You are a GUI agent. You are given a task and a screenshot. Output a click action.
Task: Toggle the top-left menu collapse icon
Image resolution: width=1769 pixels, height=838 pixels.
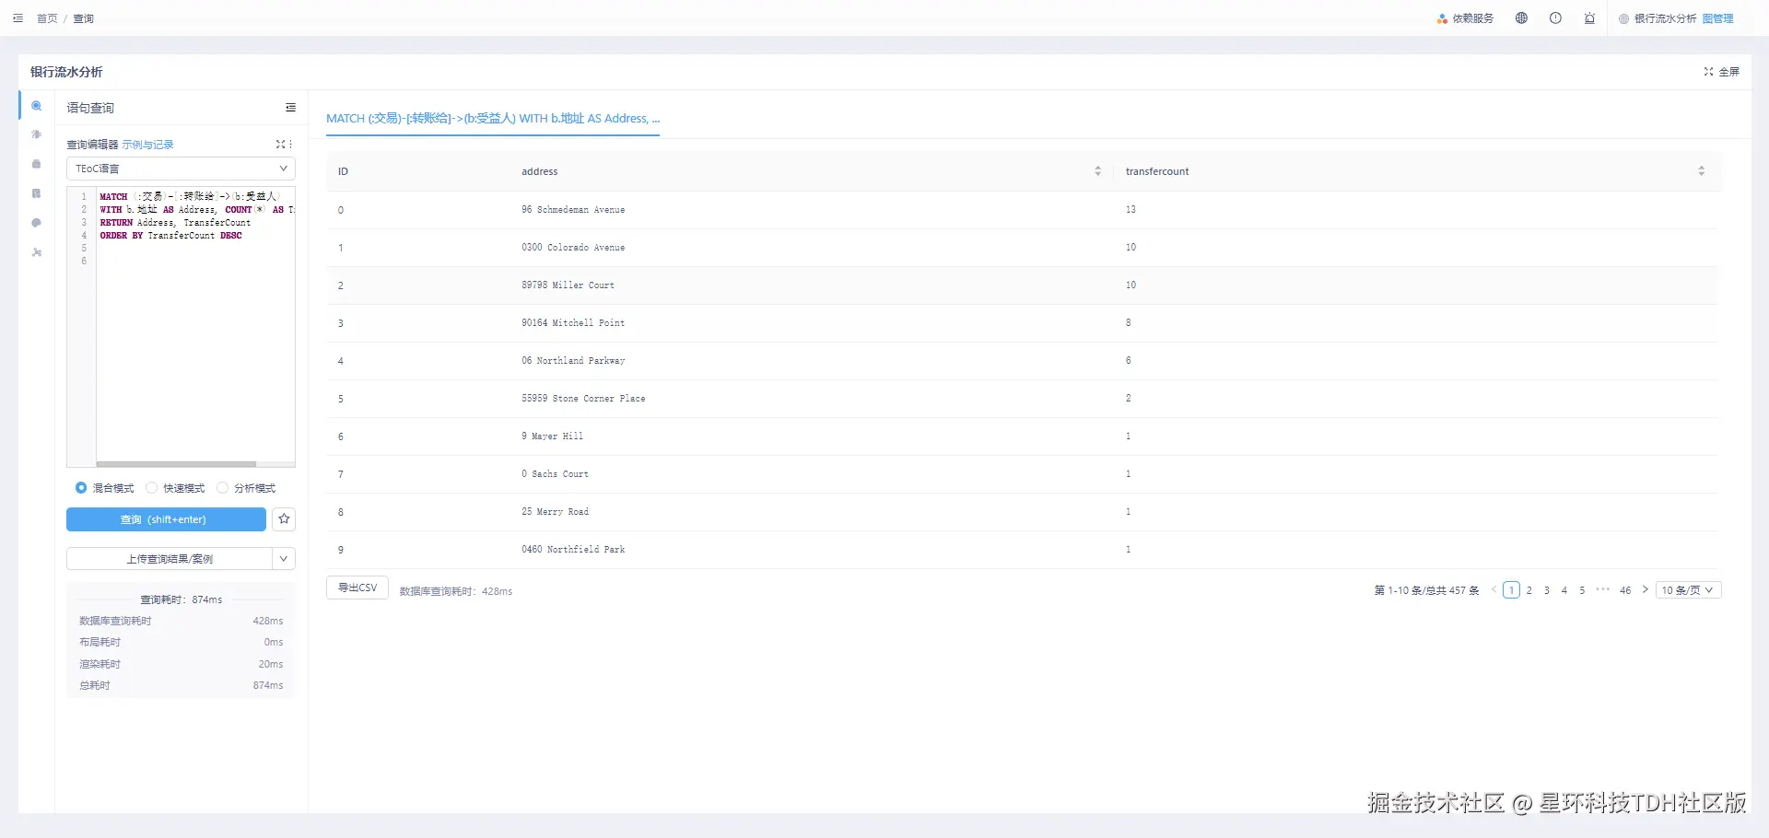(18, 18)
